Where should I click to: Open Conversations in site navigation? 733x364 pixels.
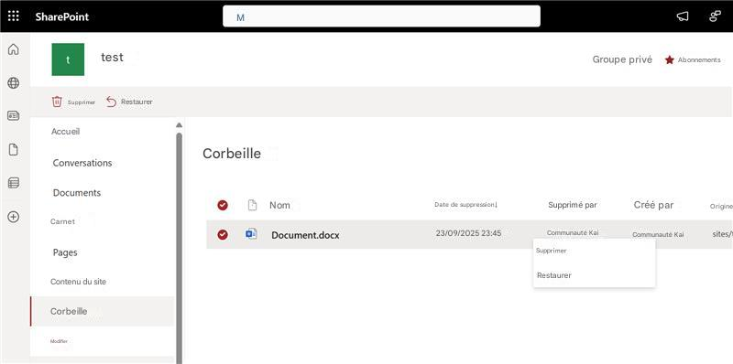tap(82, 163)
